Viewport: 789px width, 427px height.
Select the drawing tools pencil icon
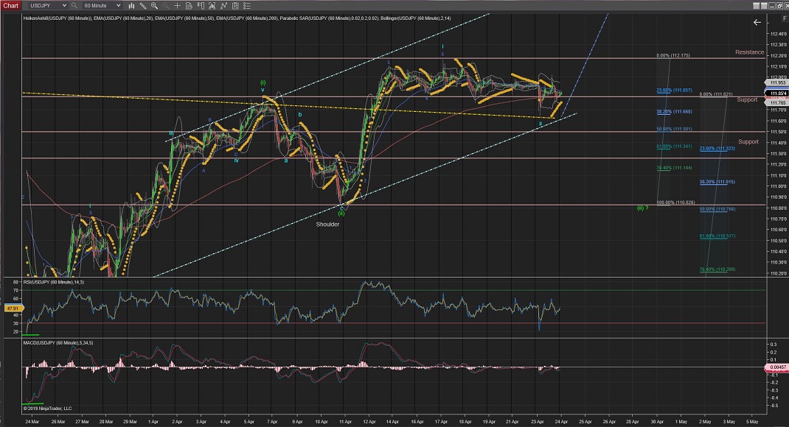point(143,5)
